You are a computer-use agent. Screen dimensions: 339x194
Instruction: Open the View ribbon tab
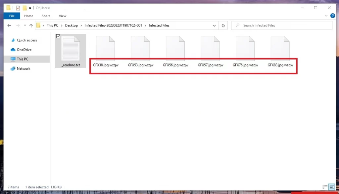click(63, 16)
